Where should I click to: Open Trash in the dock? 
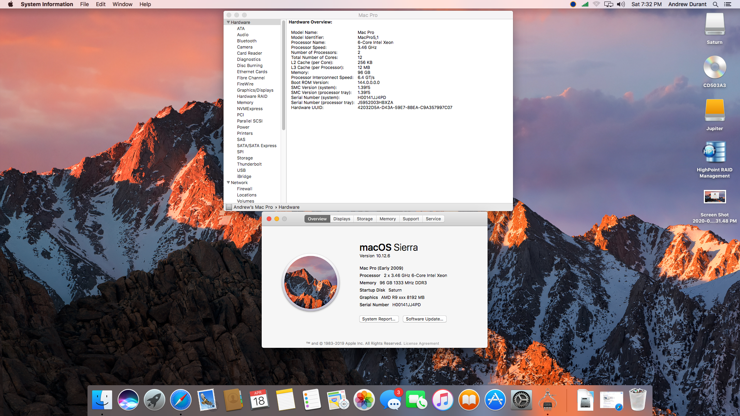tap(637, 400)
